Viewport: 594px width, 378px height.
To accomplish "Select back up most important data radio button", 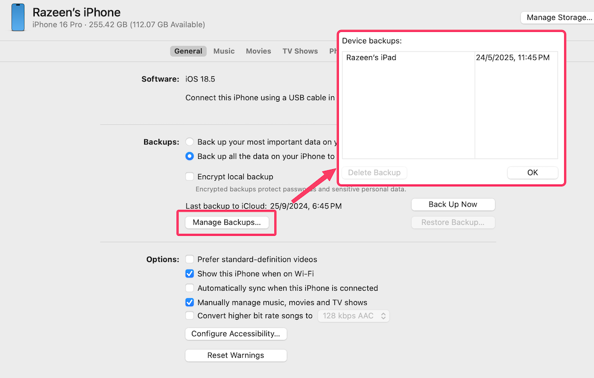I will tap(189, 142).
